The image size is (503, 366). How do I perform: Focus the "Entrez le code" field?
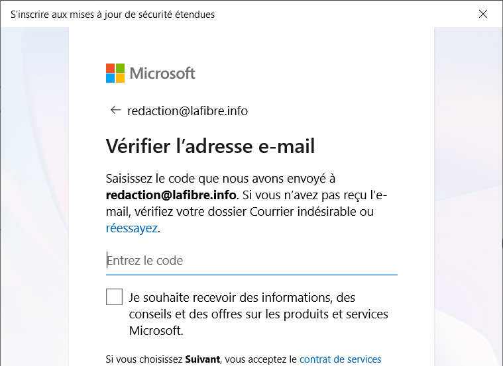(252, 260)
